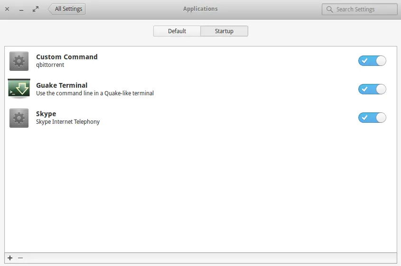Screen dimensions: 401x266
Task: Click the Skype Internet Telephony description
Action: click(x=68, y=122)
